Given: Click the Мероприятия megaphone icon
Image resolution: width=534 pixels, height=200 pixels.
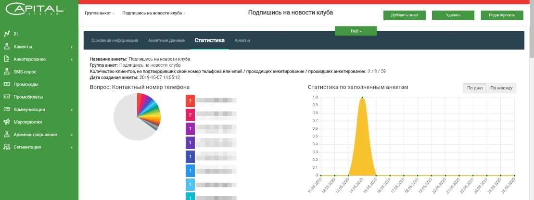Looking at the screenshot, I should tap(6, 122).
